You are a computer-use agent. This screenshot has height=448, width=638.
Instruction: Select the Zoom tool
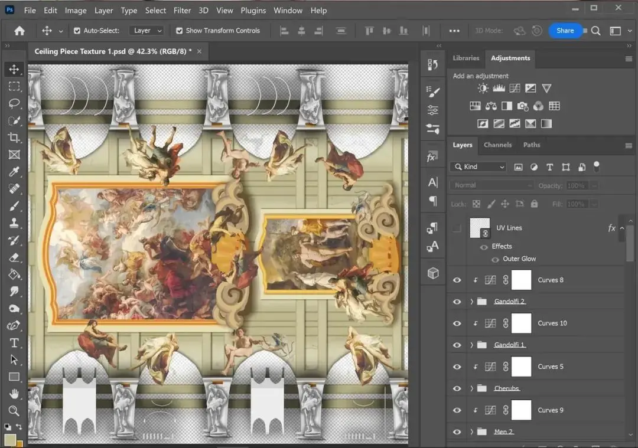pos(14,411)
